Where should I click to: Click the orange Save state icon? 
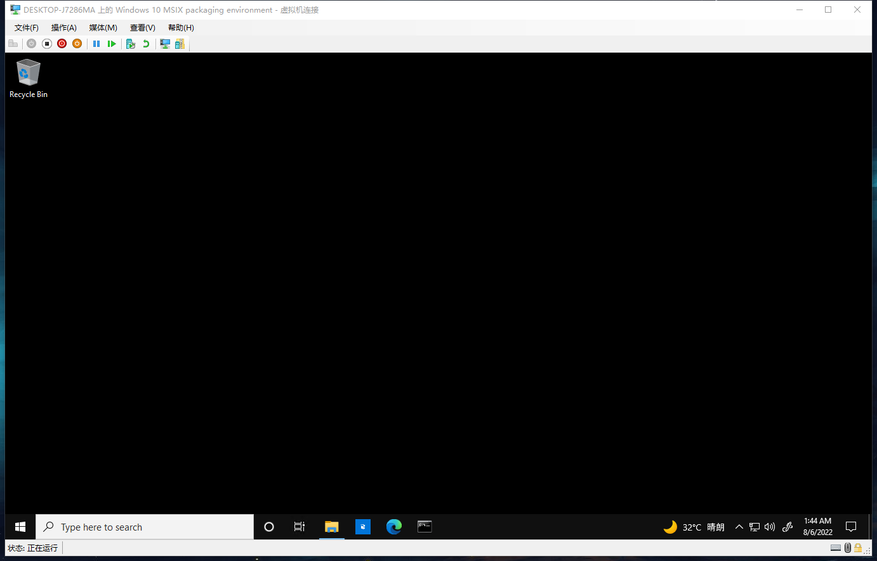(x=77, y=44)
